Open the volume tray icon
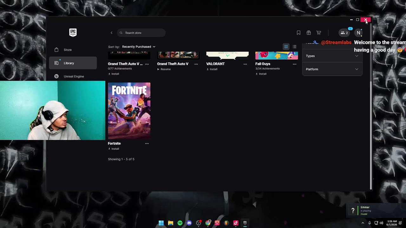 coord(381,223)
